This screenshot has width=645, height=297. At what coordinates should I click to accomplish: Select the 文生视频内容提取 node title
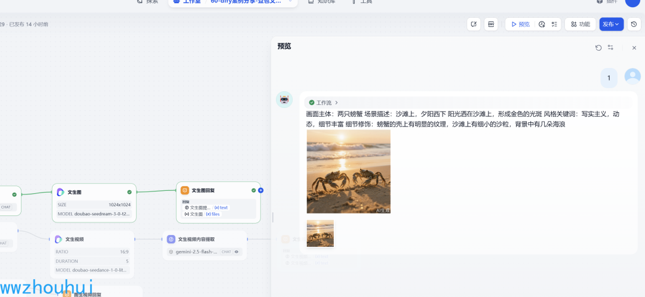pyautogui.click(x=196, y=239)
